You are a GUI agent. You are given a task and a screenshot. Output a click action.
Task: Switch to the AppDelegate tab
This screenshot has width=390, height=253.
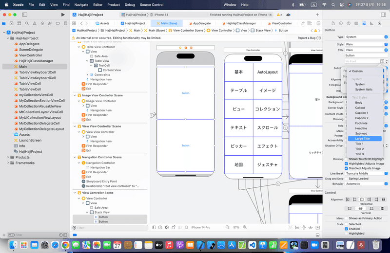(199, 23)
